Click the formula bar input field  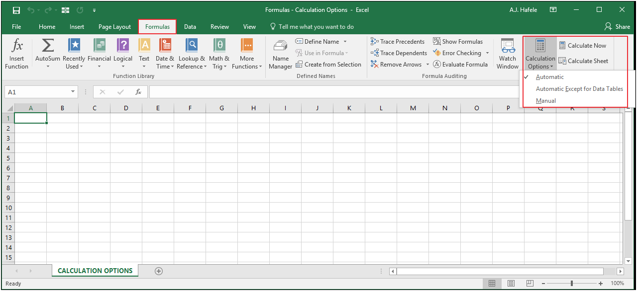click(333, 92)
